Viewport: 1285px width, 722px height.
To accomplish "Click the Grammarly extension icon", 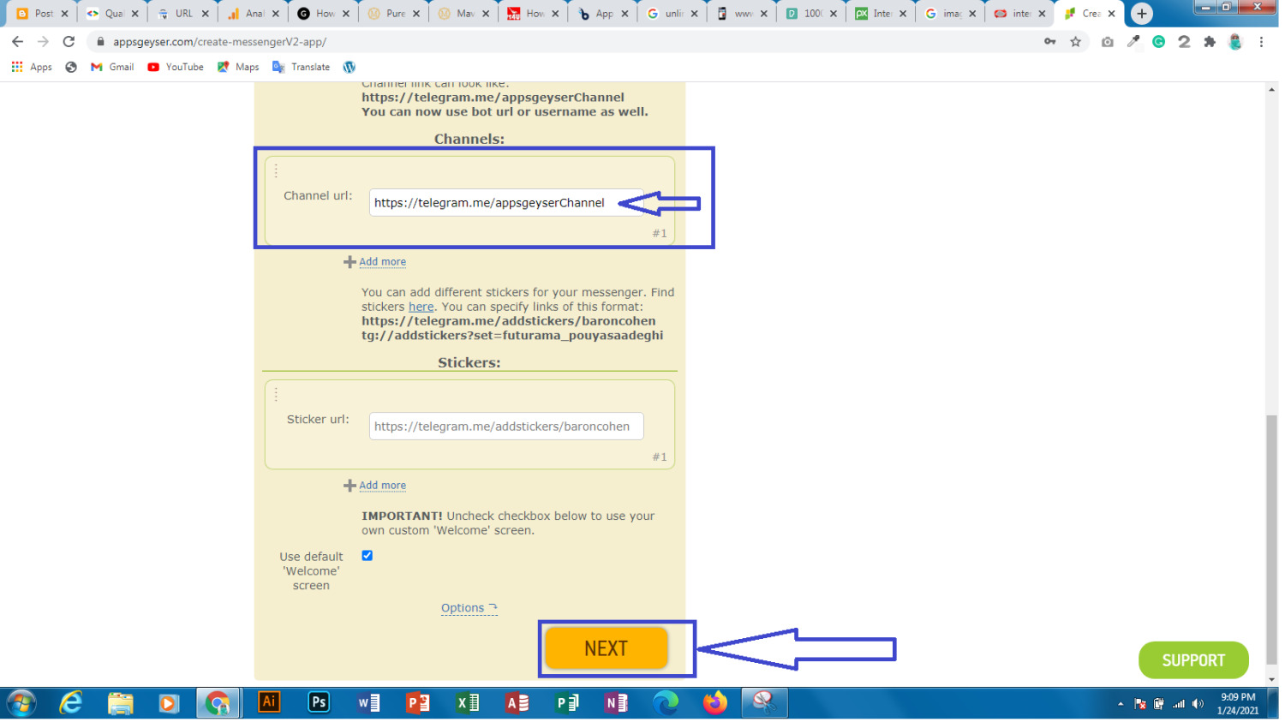I will pos(1158,42).
